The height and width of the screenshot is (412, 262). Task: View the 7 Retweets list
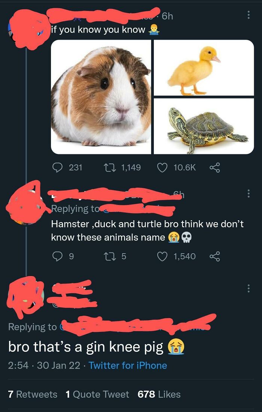[x=33, y=394]
